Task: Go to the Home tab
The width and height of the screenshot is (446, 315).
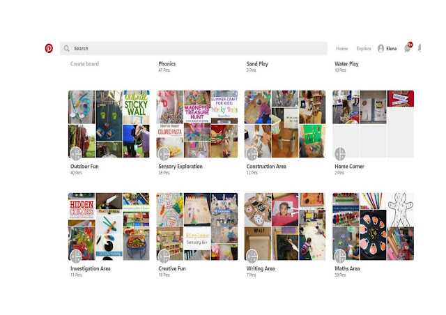Action: pos(341,49)
